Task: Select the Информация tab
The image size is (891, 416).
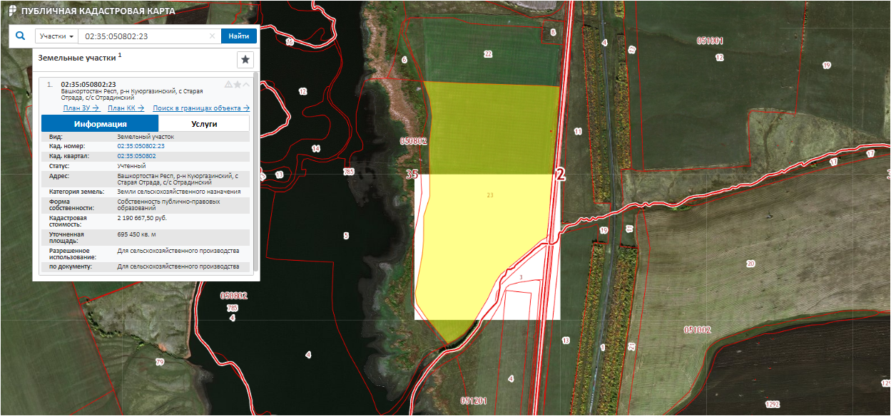Action: pos(100,123)
